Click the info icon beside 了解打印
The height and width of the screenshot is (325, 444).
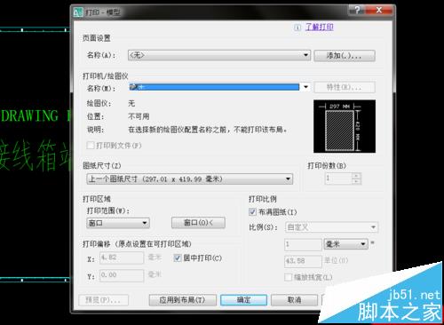pyautogui.click(x=297, y=28)
